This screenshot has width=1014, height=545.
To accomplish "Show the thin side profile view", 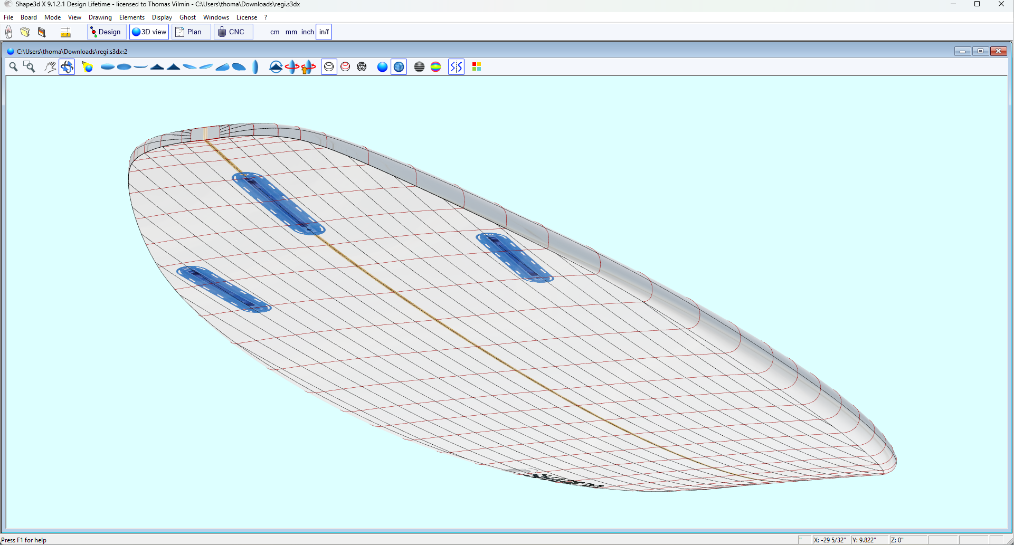I will click(140, 66).
